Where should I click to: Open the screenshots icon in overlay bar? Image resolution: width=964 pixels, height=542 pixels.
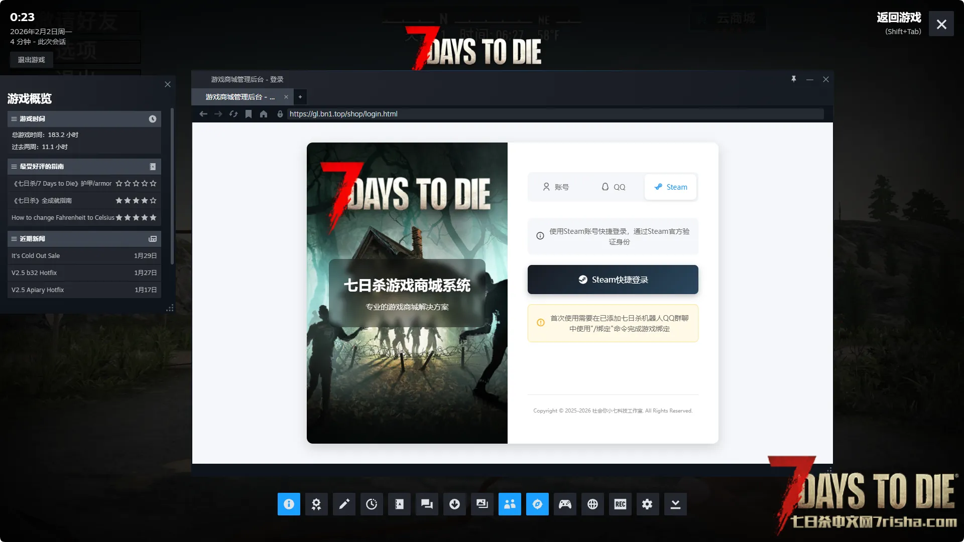tap(482, 504)
